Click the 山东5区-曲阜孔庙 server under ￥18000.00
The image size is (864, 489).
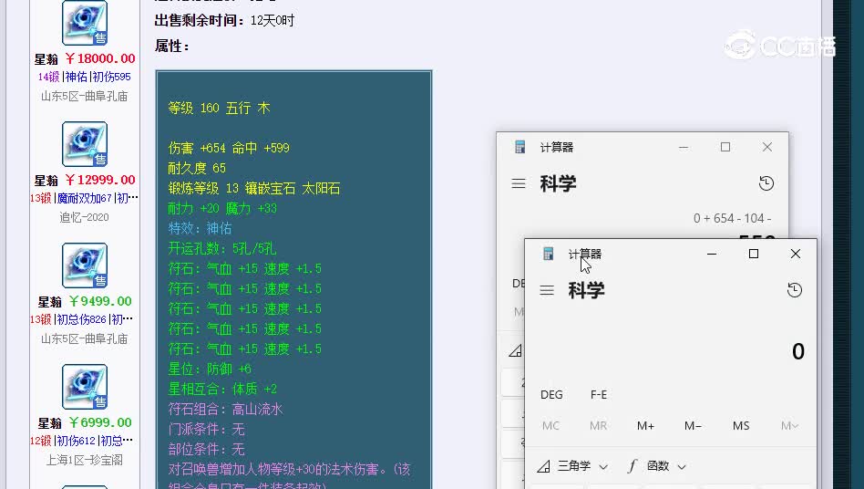85,96
